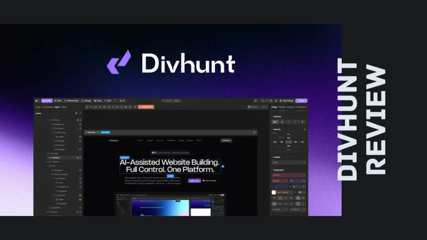Open the viewport width dropdown

pyautogui.click(x=253, y=107)
